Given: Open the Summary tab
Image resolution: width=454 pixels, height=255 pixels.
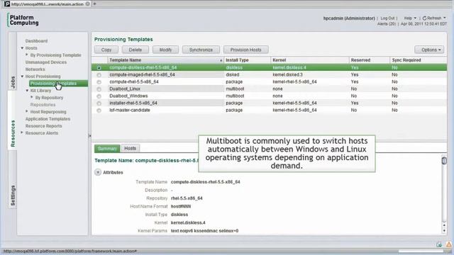Looking at the screenshot, I should (107, 148).
